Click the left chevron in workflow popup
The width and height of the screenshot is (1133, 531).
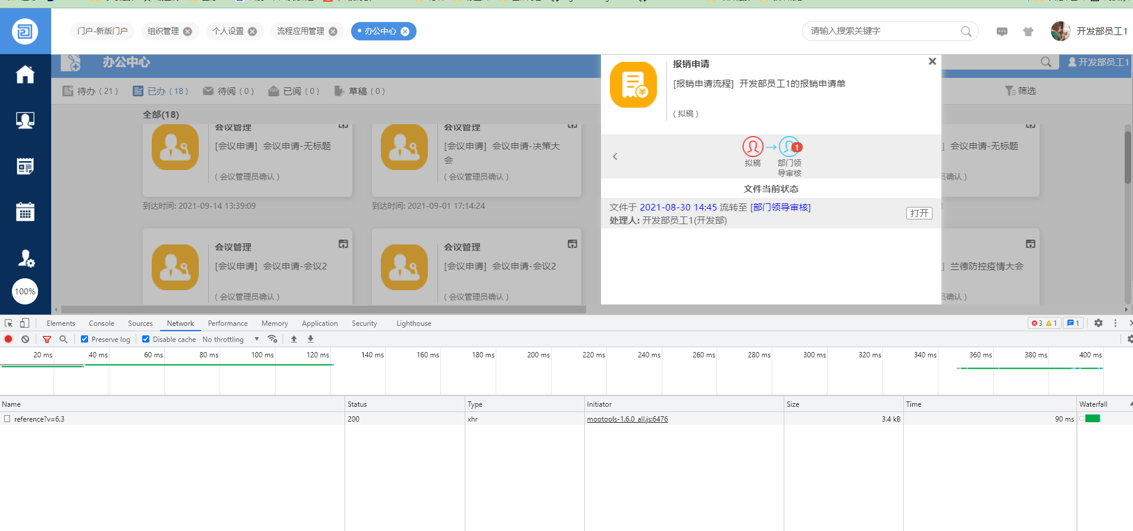(615, 156)
